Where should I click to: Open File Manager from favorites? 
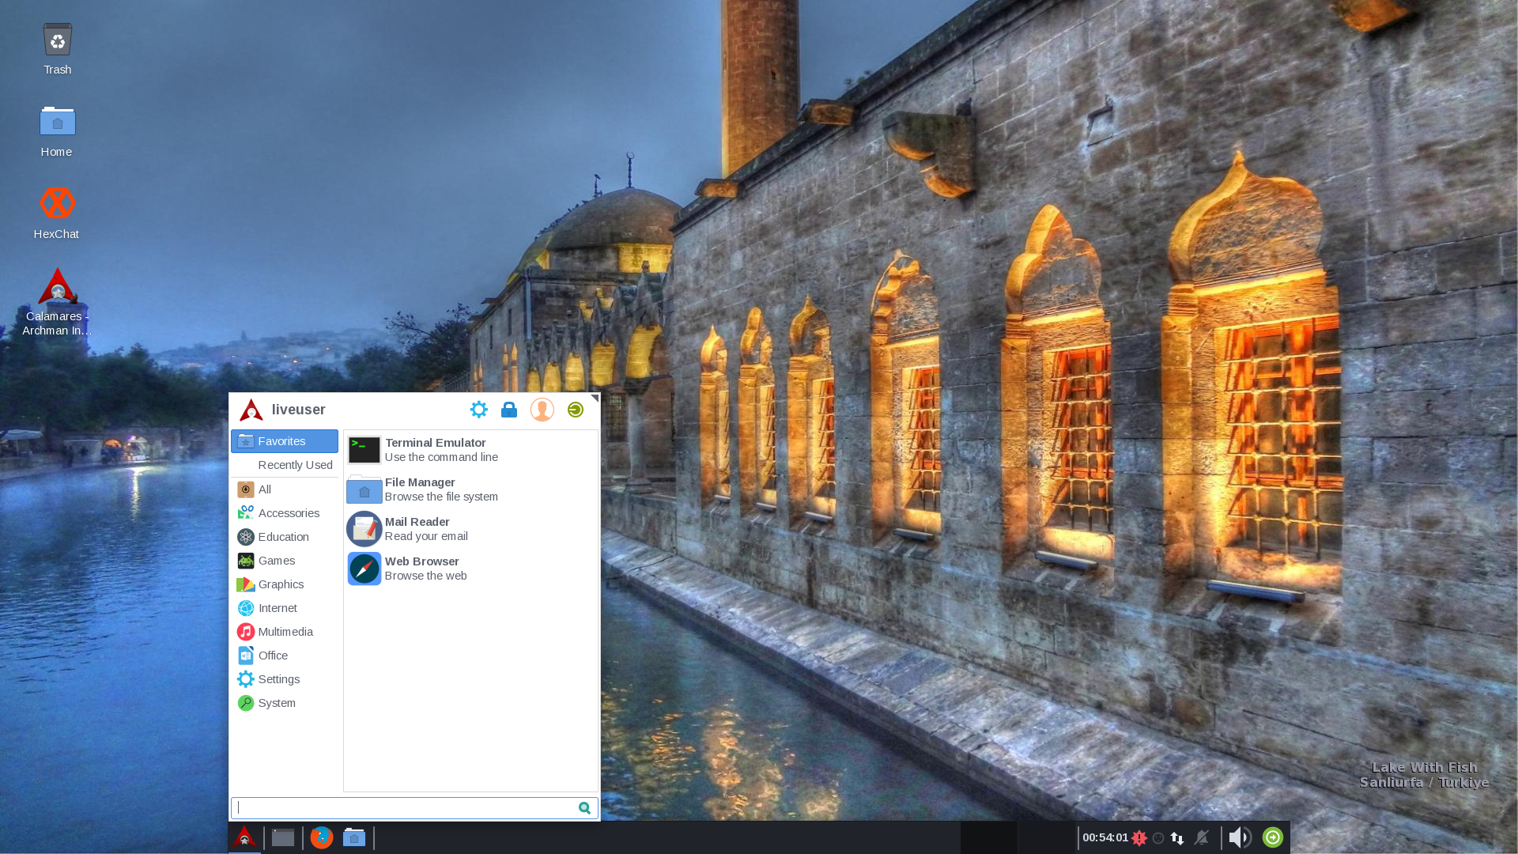click(471, 489)
